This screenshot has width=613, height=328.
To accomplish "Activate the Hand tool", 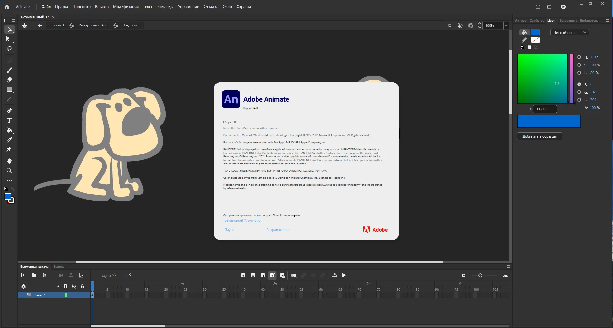I will point(9,161).
